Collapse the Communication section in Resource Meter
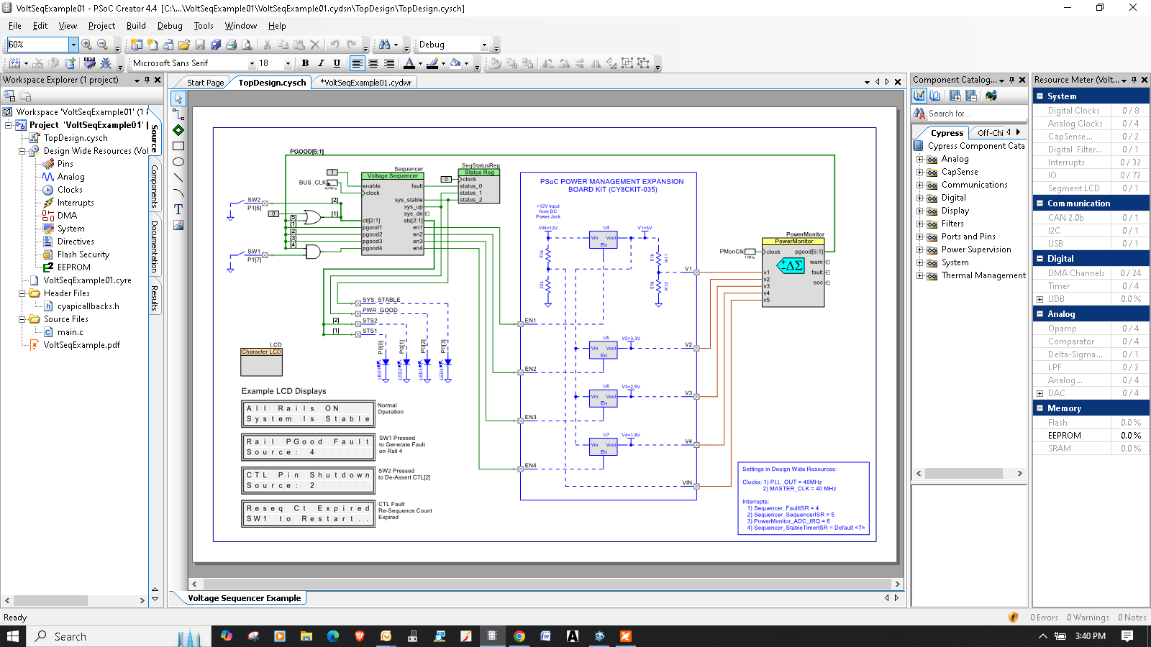Viewport: 1151px width, 647px height. coord(1039,203)
